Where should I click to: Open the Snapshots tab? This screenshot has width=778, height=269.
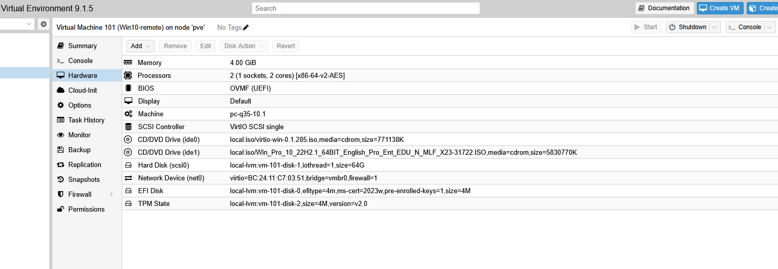click(x=84, y=179)
